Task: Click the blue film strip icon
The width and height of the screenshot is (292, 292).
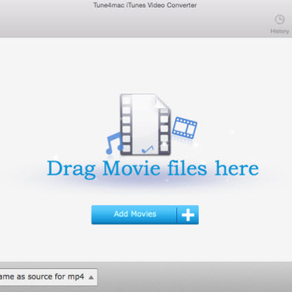Action: coord(185,127)
